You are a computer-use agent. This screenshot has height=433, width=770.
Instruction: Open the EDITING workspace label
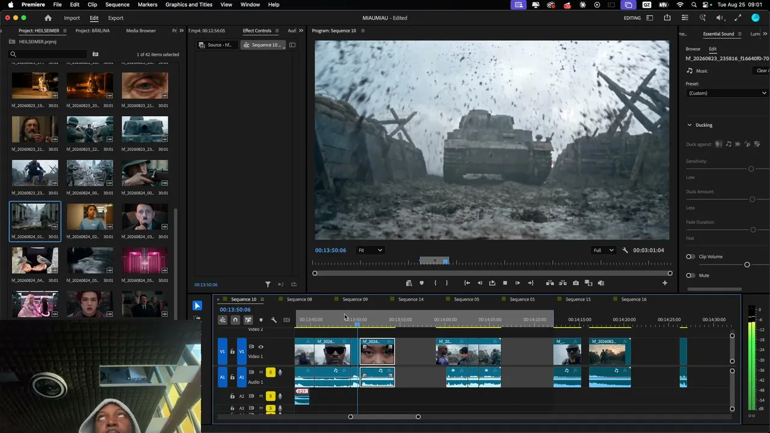pos(632,18)
